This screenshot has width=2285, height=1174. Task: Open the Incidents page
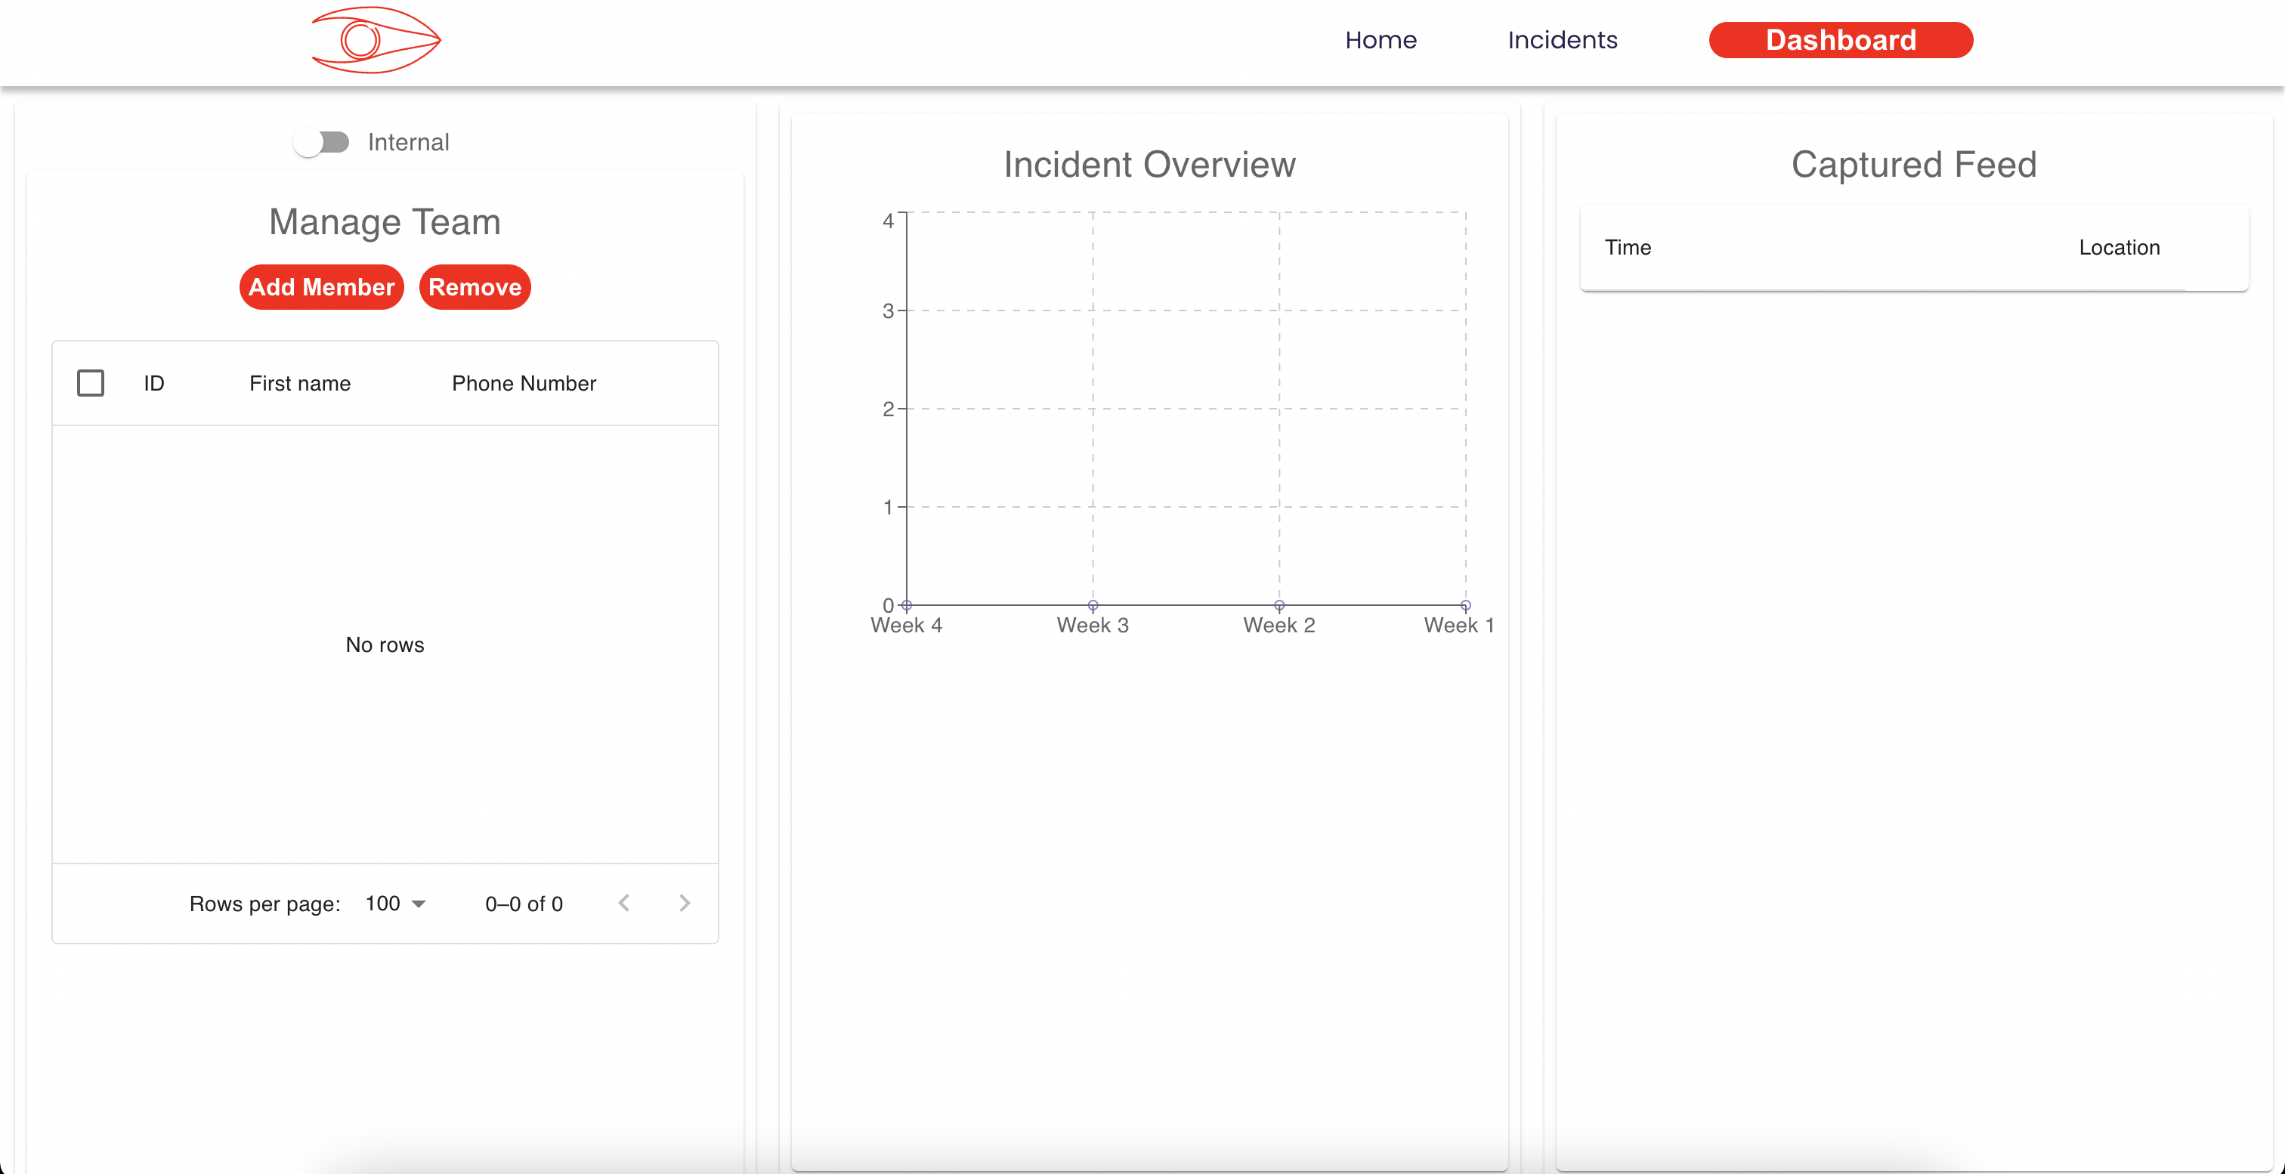tap(1562, 40)
